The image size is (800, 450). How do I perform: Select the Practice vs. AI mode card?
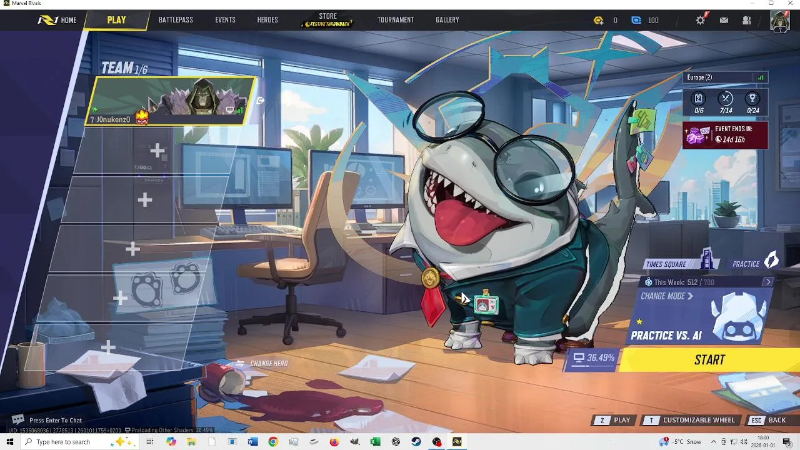(700, 317)
